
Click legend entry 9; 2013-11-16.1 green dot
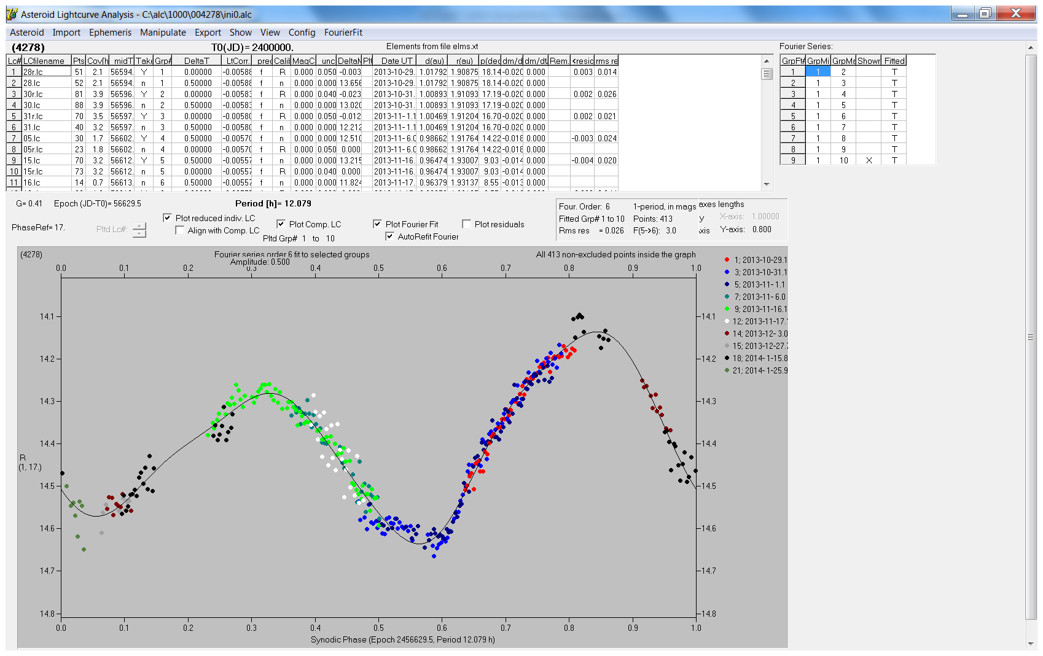click(x=727, y=309)
